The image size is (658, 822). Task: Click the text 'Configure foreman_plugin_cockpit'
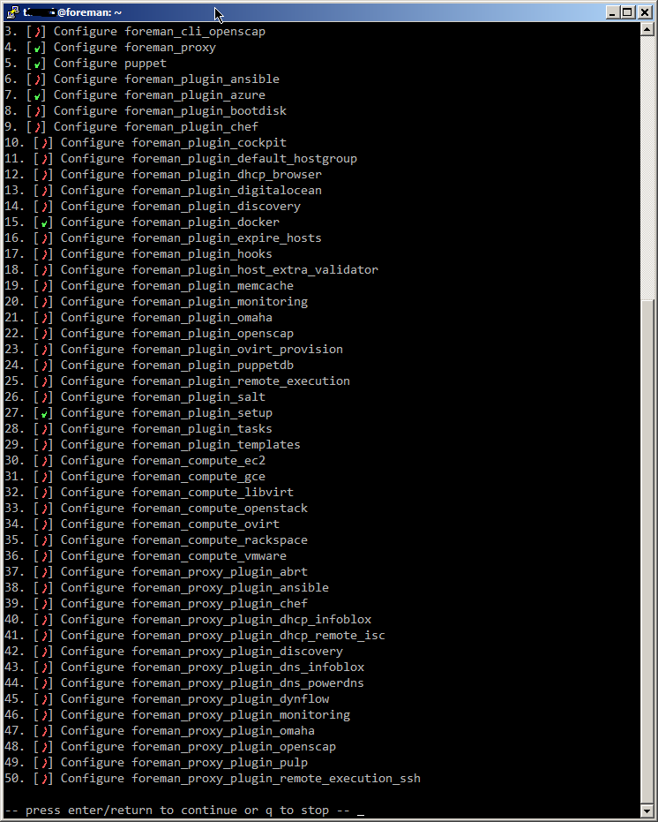point(174,143)
